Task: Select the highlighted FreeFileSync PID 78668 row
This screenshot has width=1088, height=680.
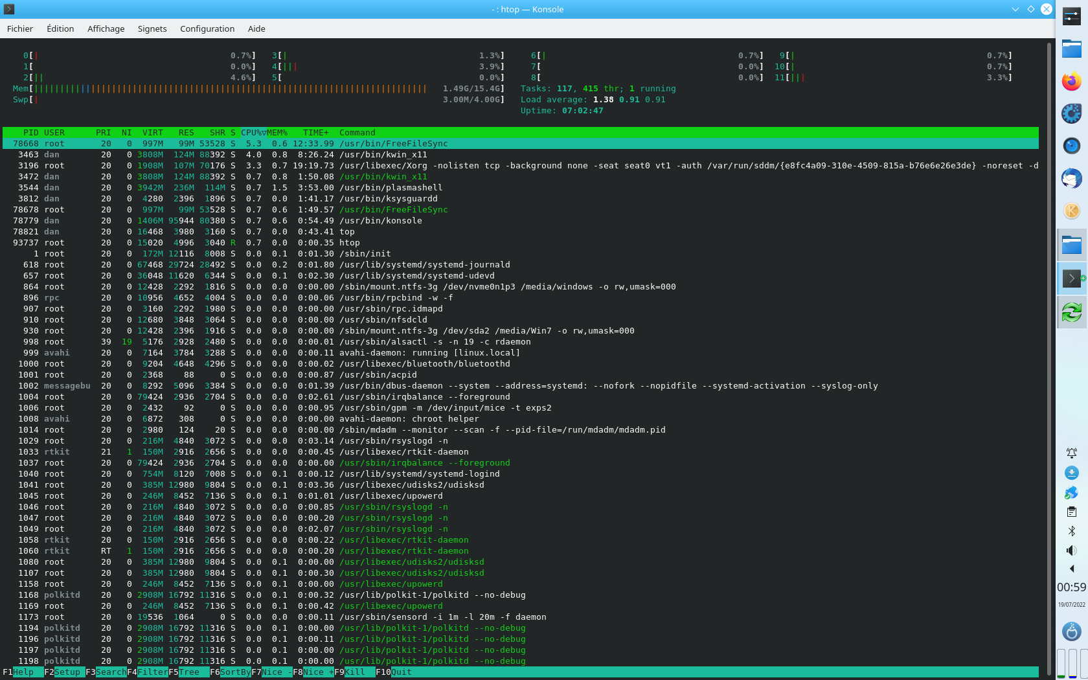Action: [x=521, y=144]
